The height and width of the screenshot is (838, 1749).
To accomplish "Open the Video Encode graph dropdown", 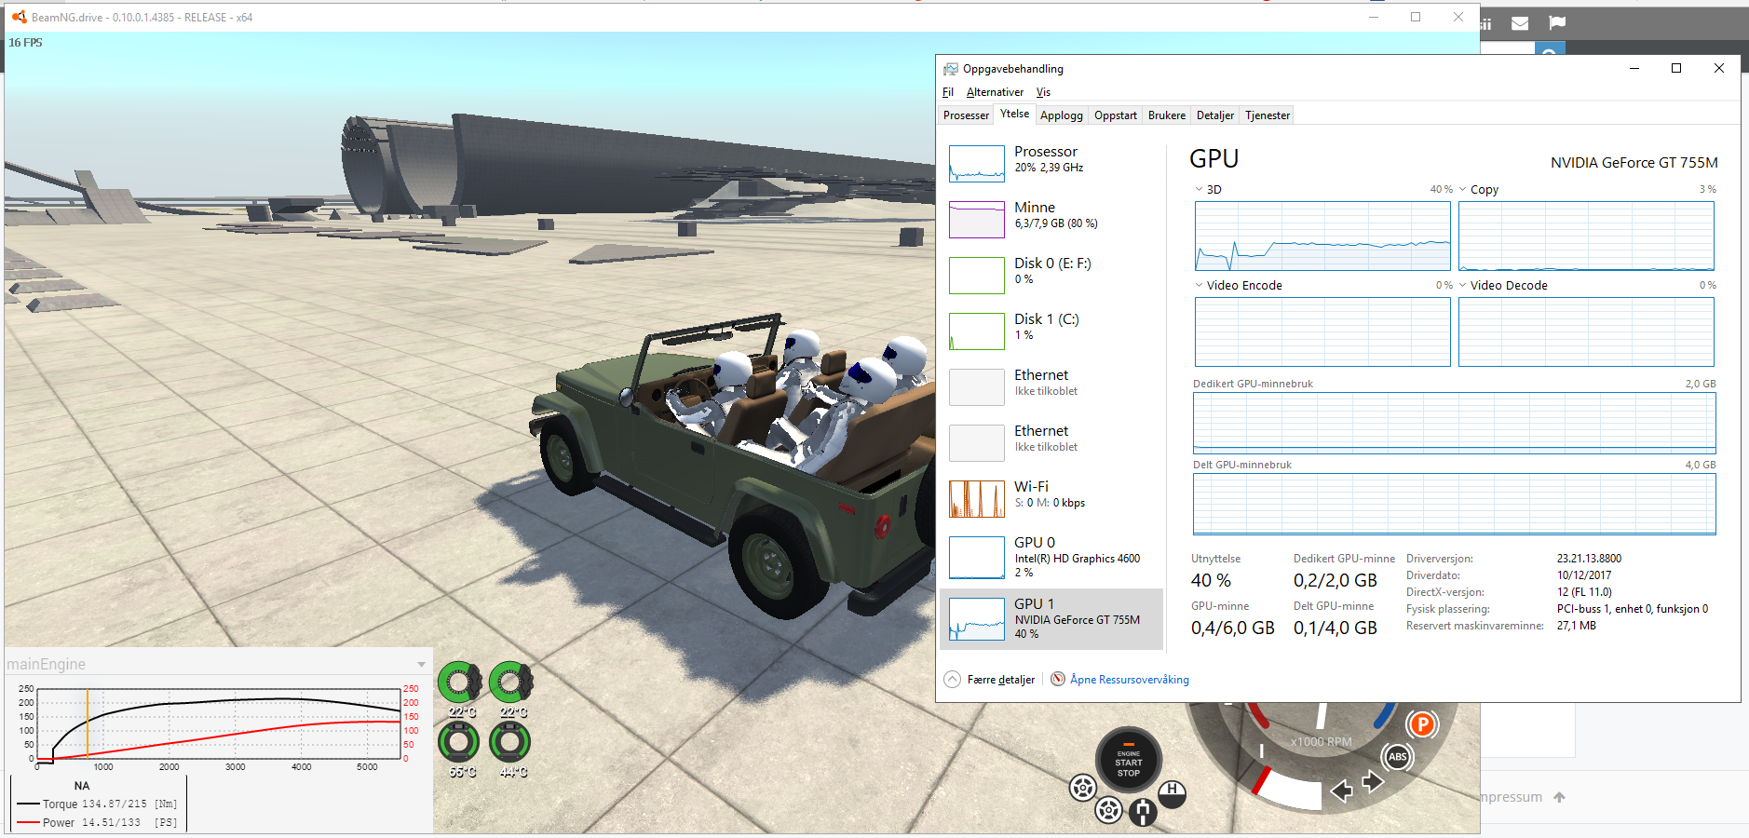I will (1200, 285).
